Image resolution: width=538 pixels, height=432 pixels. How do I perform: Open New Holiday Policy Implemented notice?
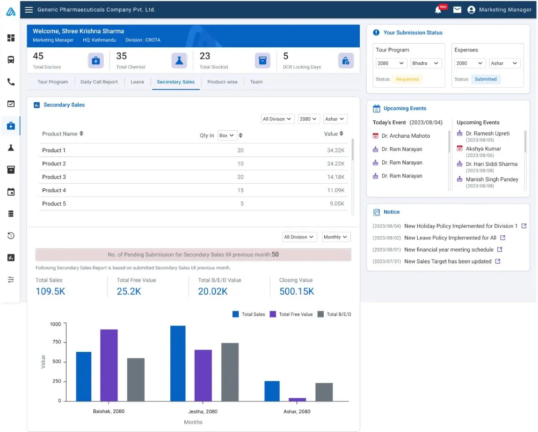coord(461,226)
